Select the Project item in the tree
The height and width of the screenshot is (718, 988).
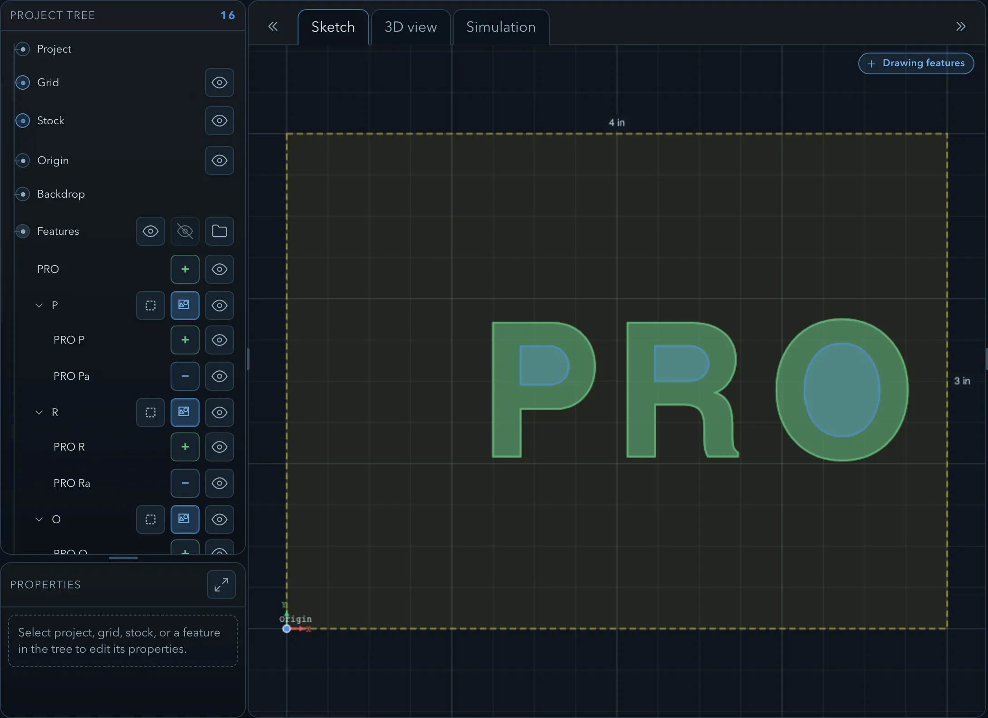pos(54,49)
